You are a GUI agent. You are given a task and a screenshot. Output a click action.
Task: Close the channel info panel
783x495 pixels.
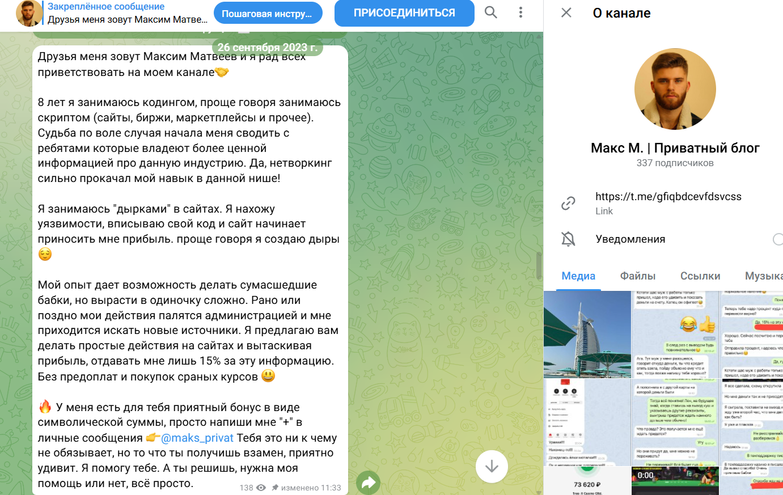tap(566, 12)
